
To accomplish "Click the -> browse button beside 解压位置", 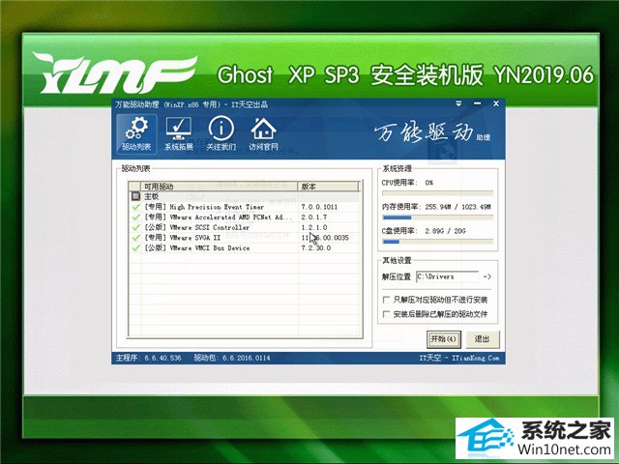I will 487,276.
